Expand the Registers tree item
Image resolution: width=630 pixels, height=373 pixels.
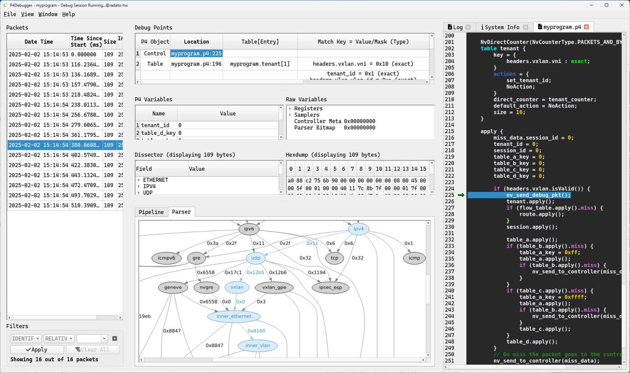(290, 109)
